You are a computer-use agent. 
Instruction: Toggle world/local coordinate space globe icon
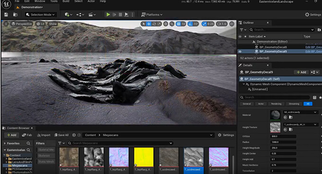tap(166, 24)
